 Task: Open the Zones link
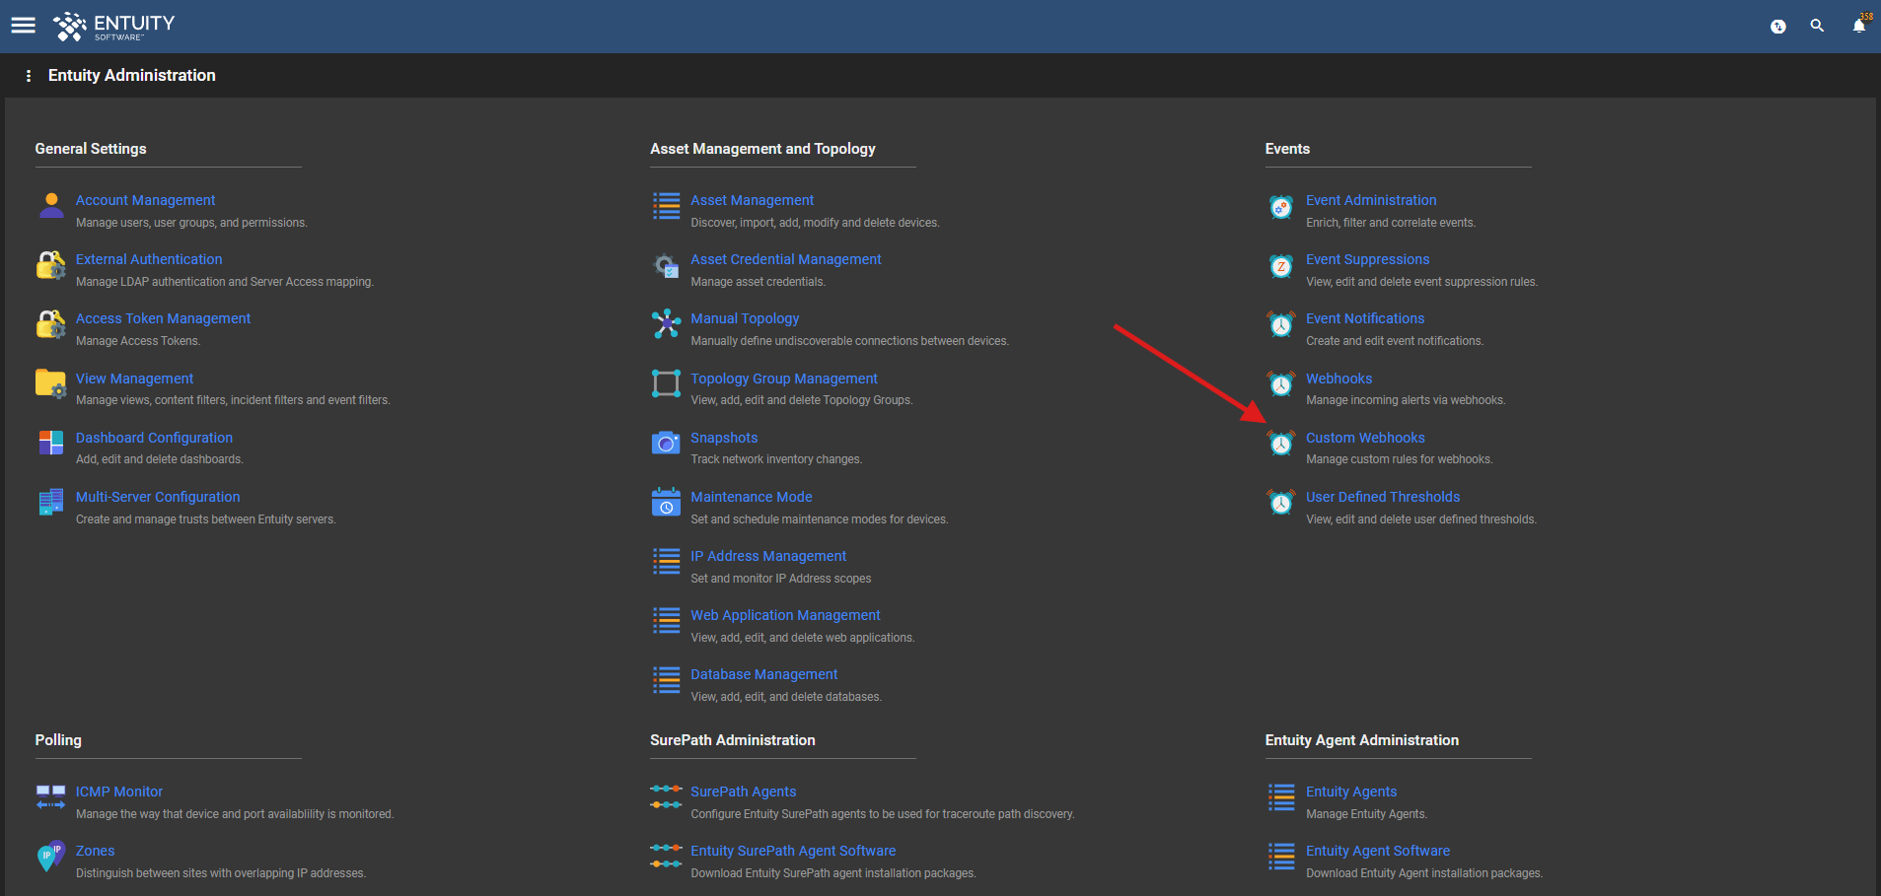click(x=95, y=851)
